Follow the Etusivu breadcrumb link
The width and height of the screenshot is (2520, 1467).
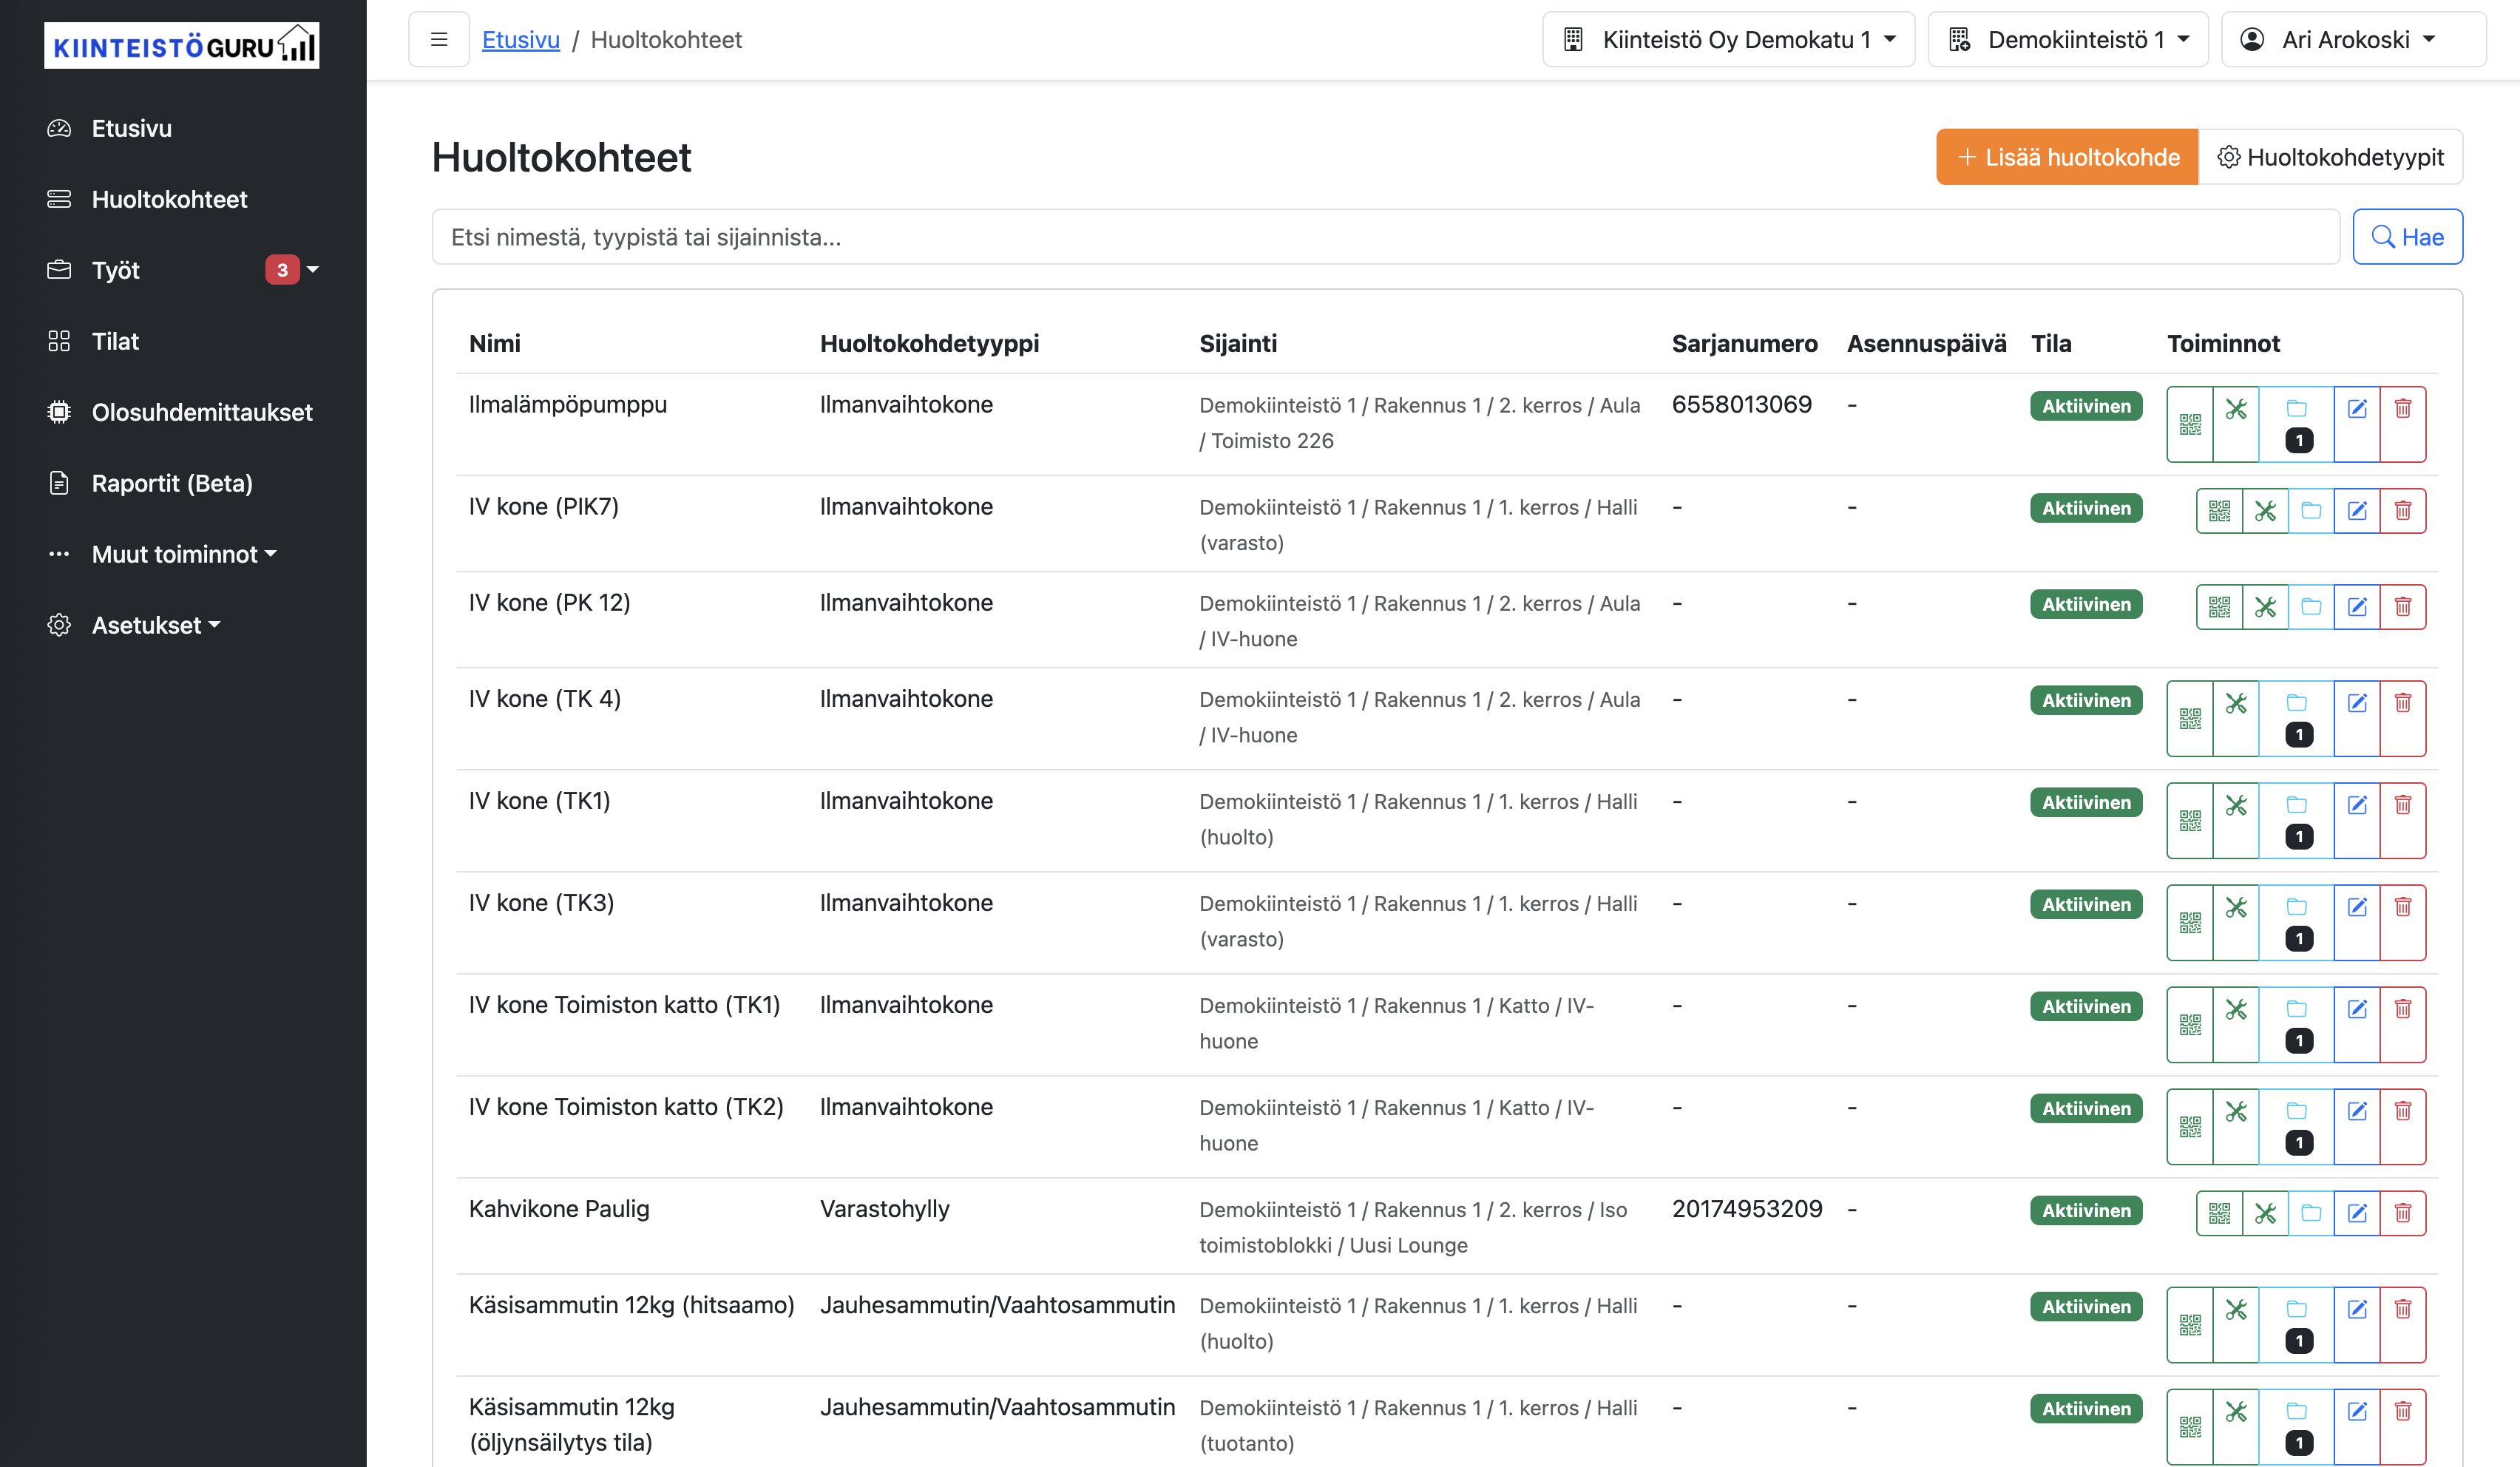point(520,40)
